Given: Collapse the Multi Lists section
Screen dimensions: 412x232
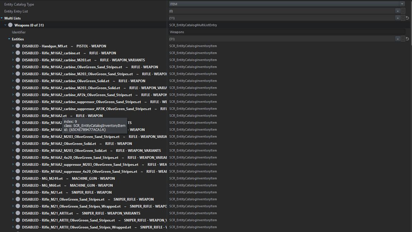Looking at the screenshot, I should tap(2, 18).
